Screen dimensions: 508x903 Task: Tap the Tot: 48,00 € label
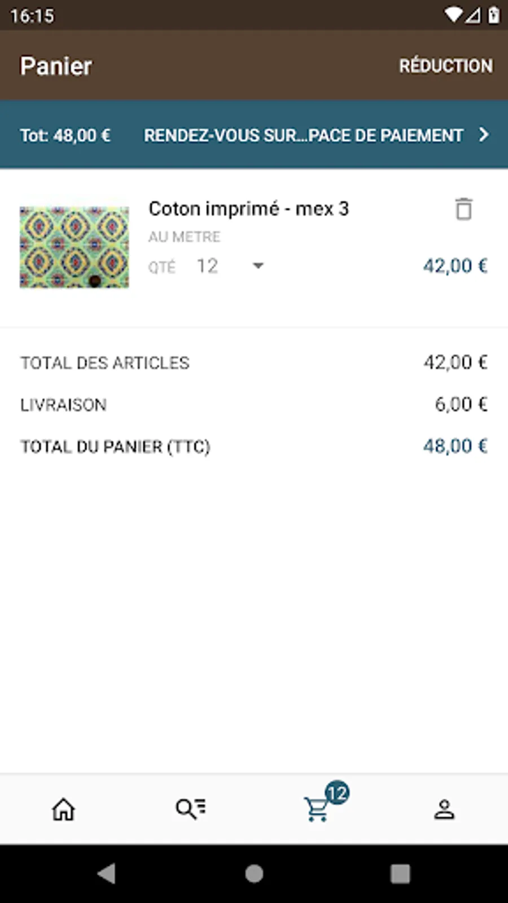click(x=65, y=135)
